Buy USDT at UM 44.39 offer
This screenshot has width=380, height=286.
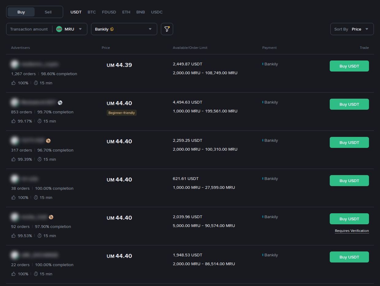click(349, 66)
